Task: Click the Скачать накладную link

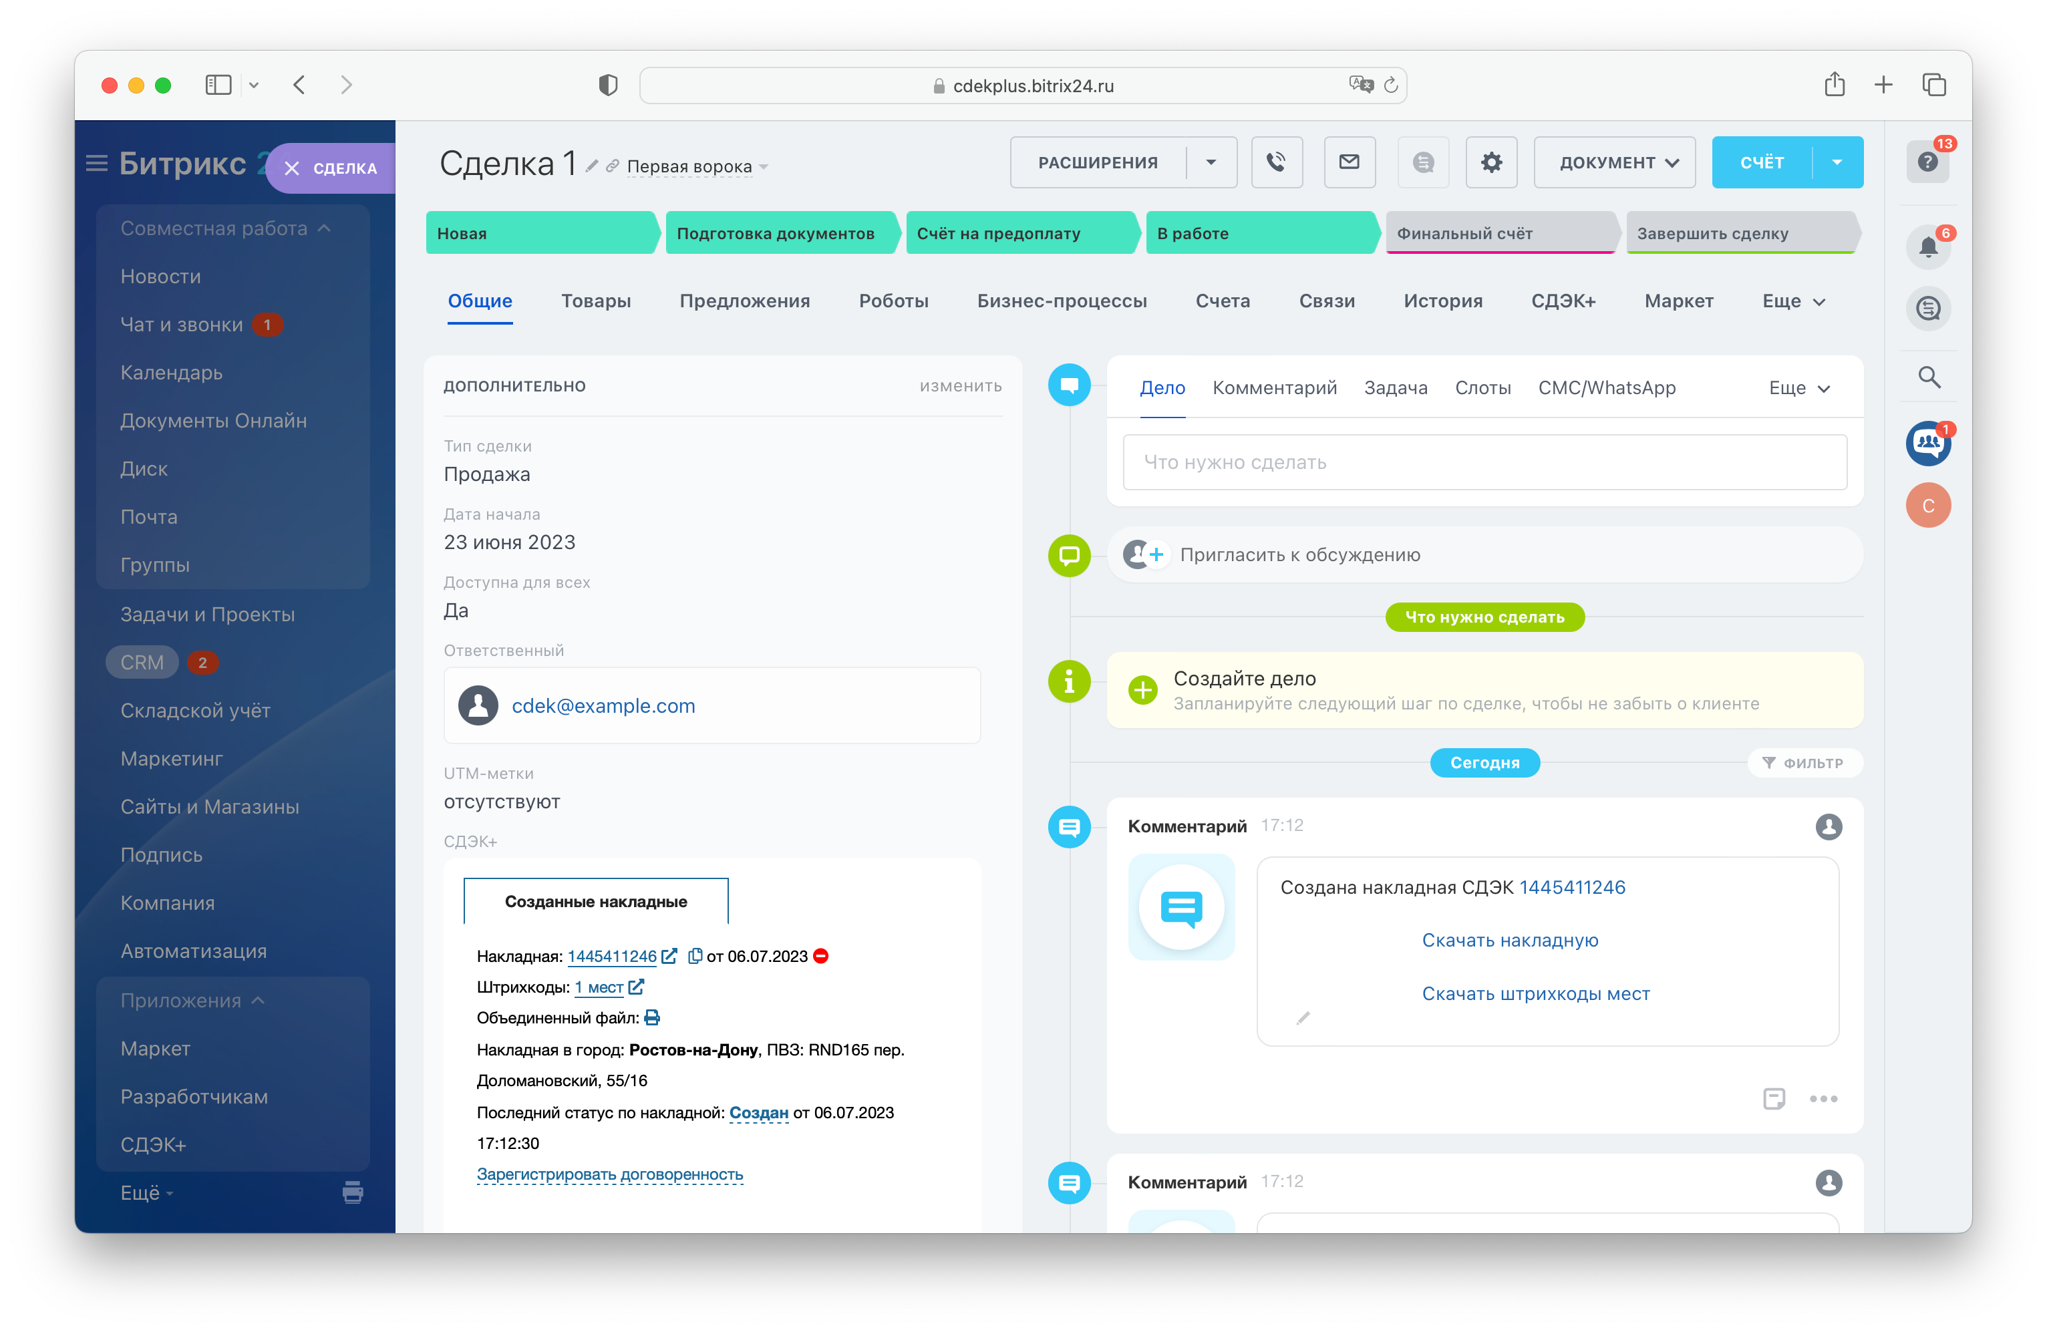Action: click(1509, 940)
